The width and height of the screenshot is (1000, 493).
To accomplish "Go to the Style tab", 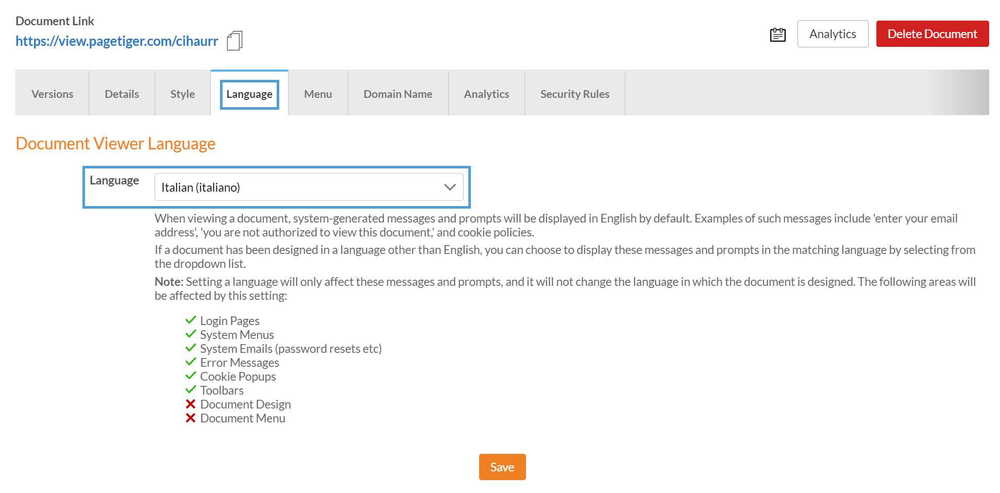I will pyautogui.click(x=182, y=94).
